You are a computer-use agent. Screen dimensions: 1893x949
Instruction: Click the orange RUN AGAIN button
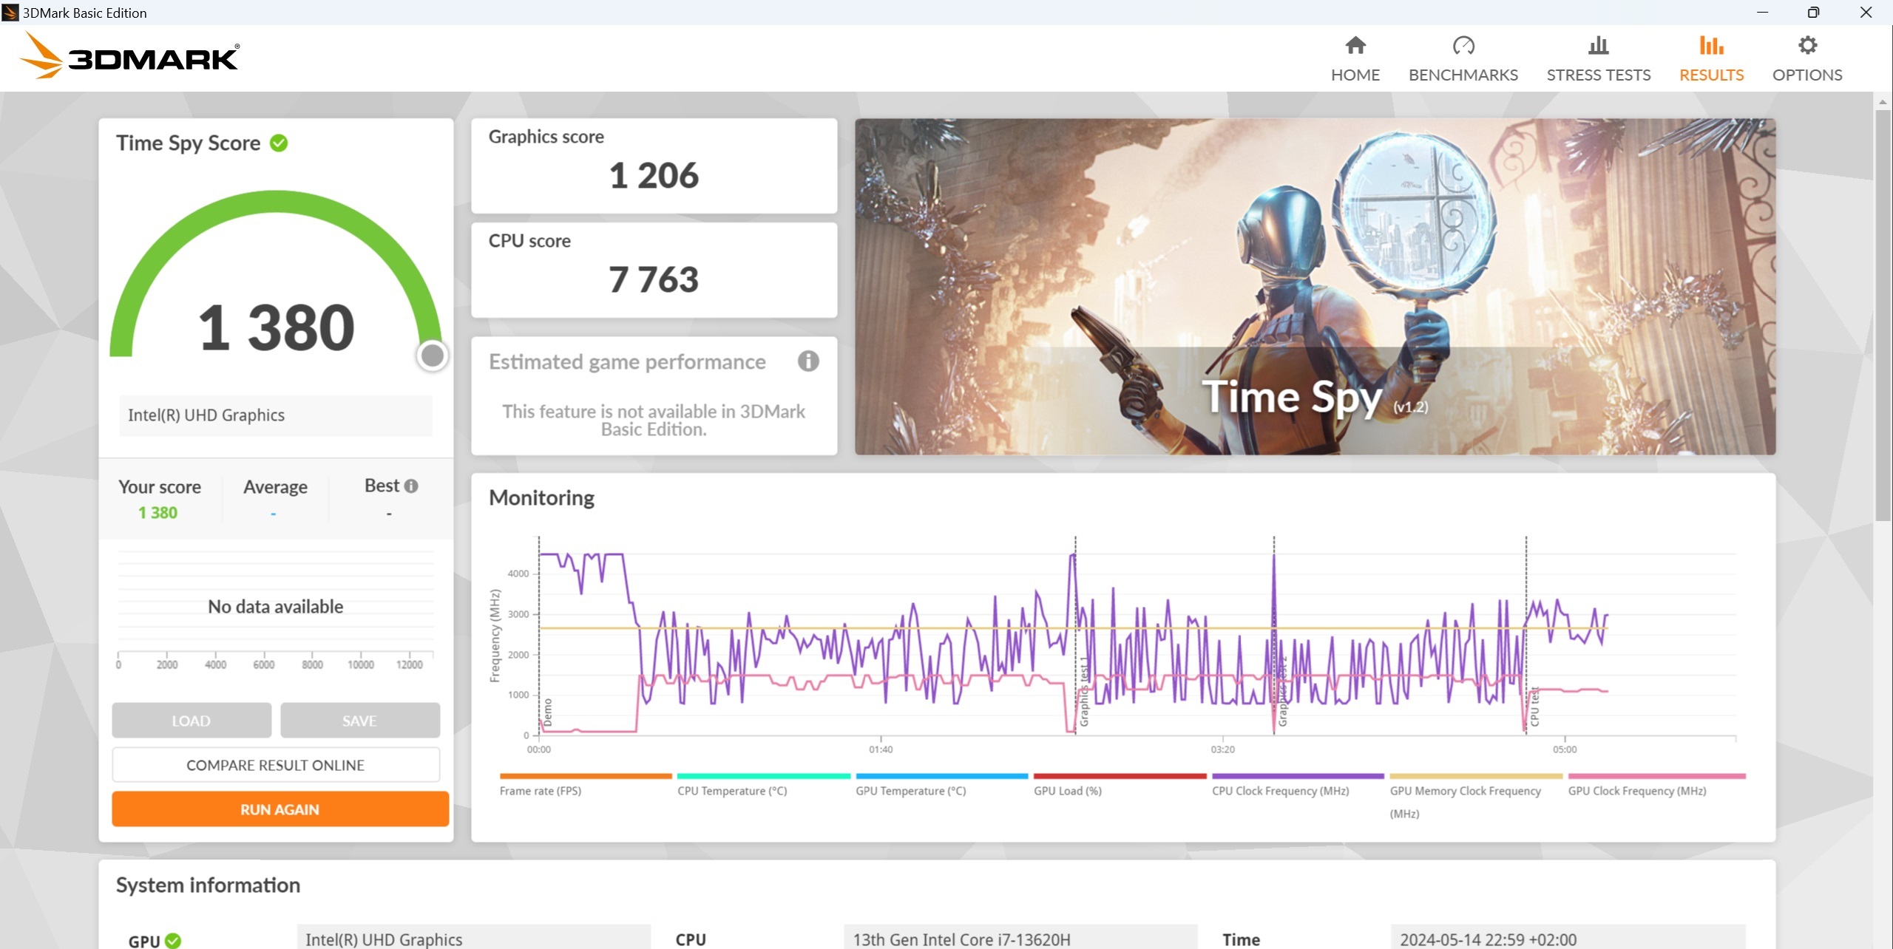coord(280,809)
